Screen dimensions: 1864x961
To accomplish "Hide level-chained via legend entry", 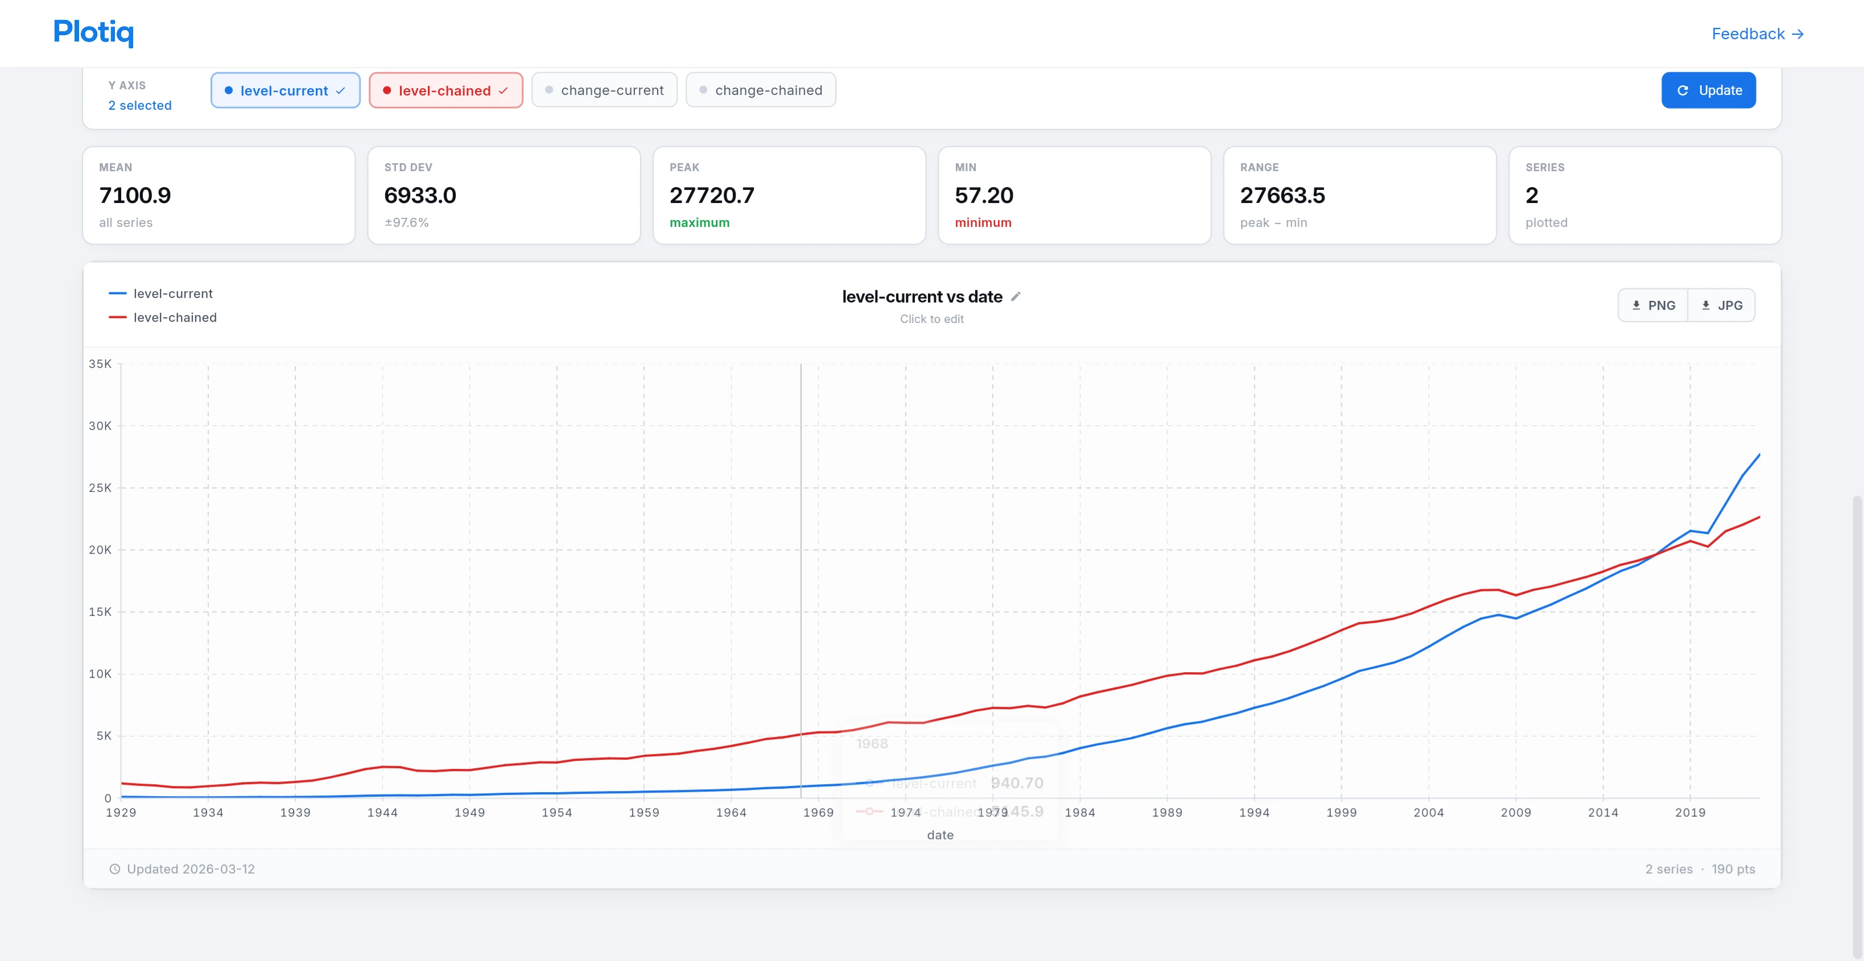I will (x=174, y=317).
